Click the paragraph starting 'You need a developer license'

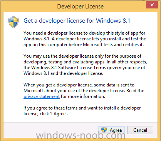click(85, 39)
